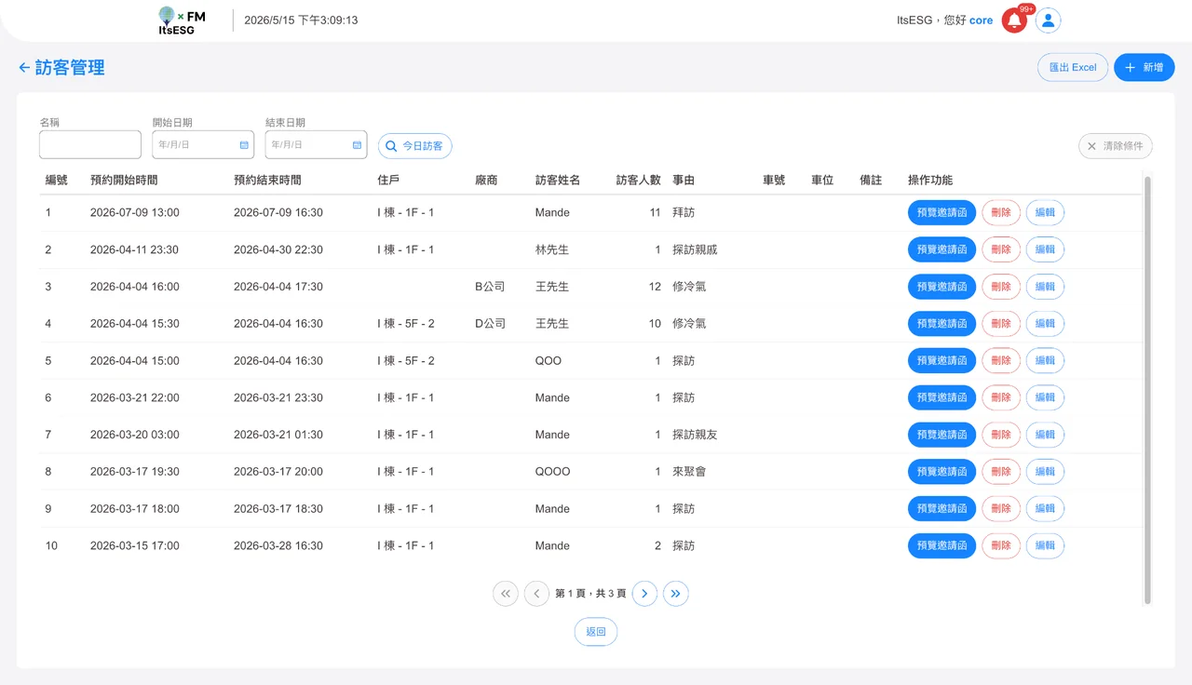Edit row 9 record
Image resolution: width=1192 pixels, height=685 pixels.
(1045, 508)
